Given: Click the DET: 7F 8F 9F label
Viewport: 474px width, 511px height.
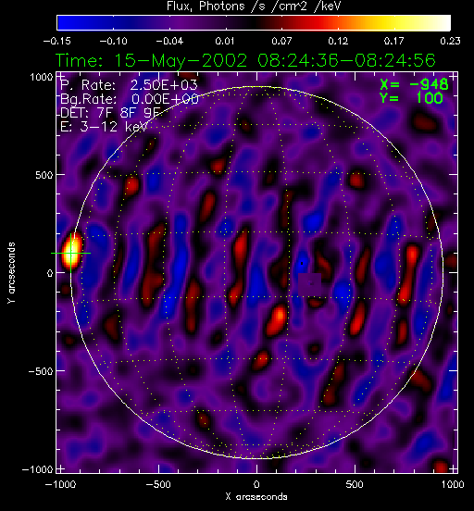Looking at the screenshot, I should [x=110, y=113].
